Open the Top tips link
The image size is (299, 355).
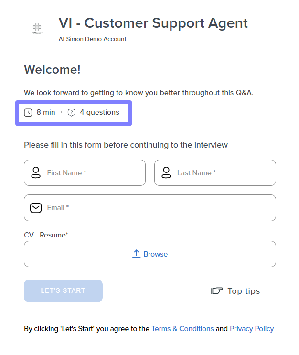pos(244,291)
